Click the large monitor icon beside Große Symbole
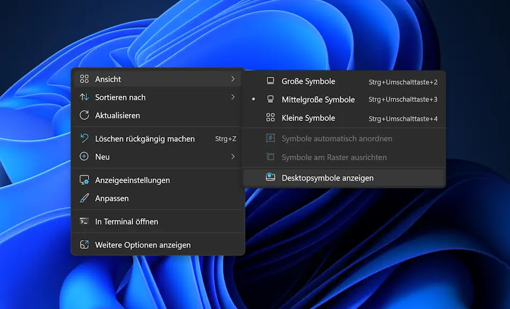 pyautogui.click(x=270, y=81)
